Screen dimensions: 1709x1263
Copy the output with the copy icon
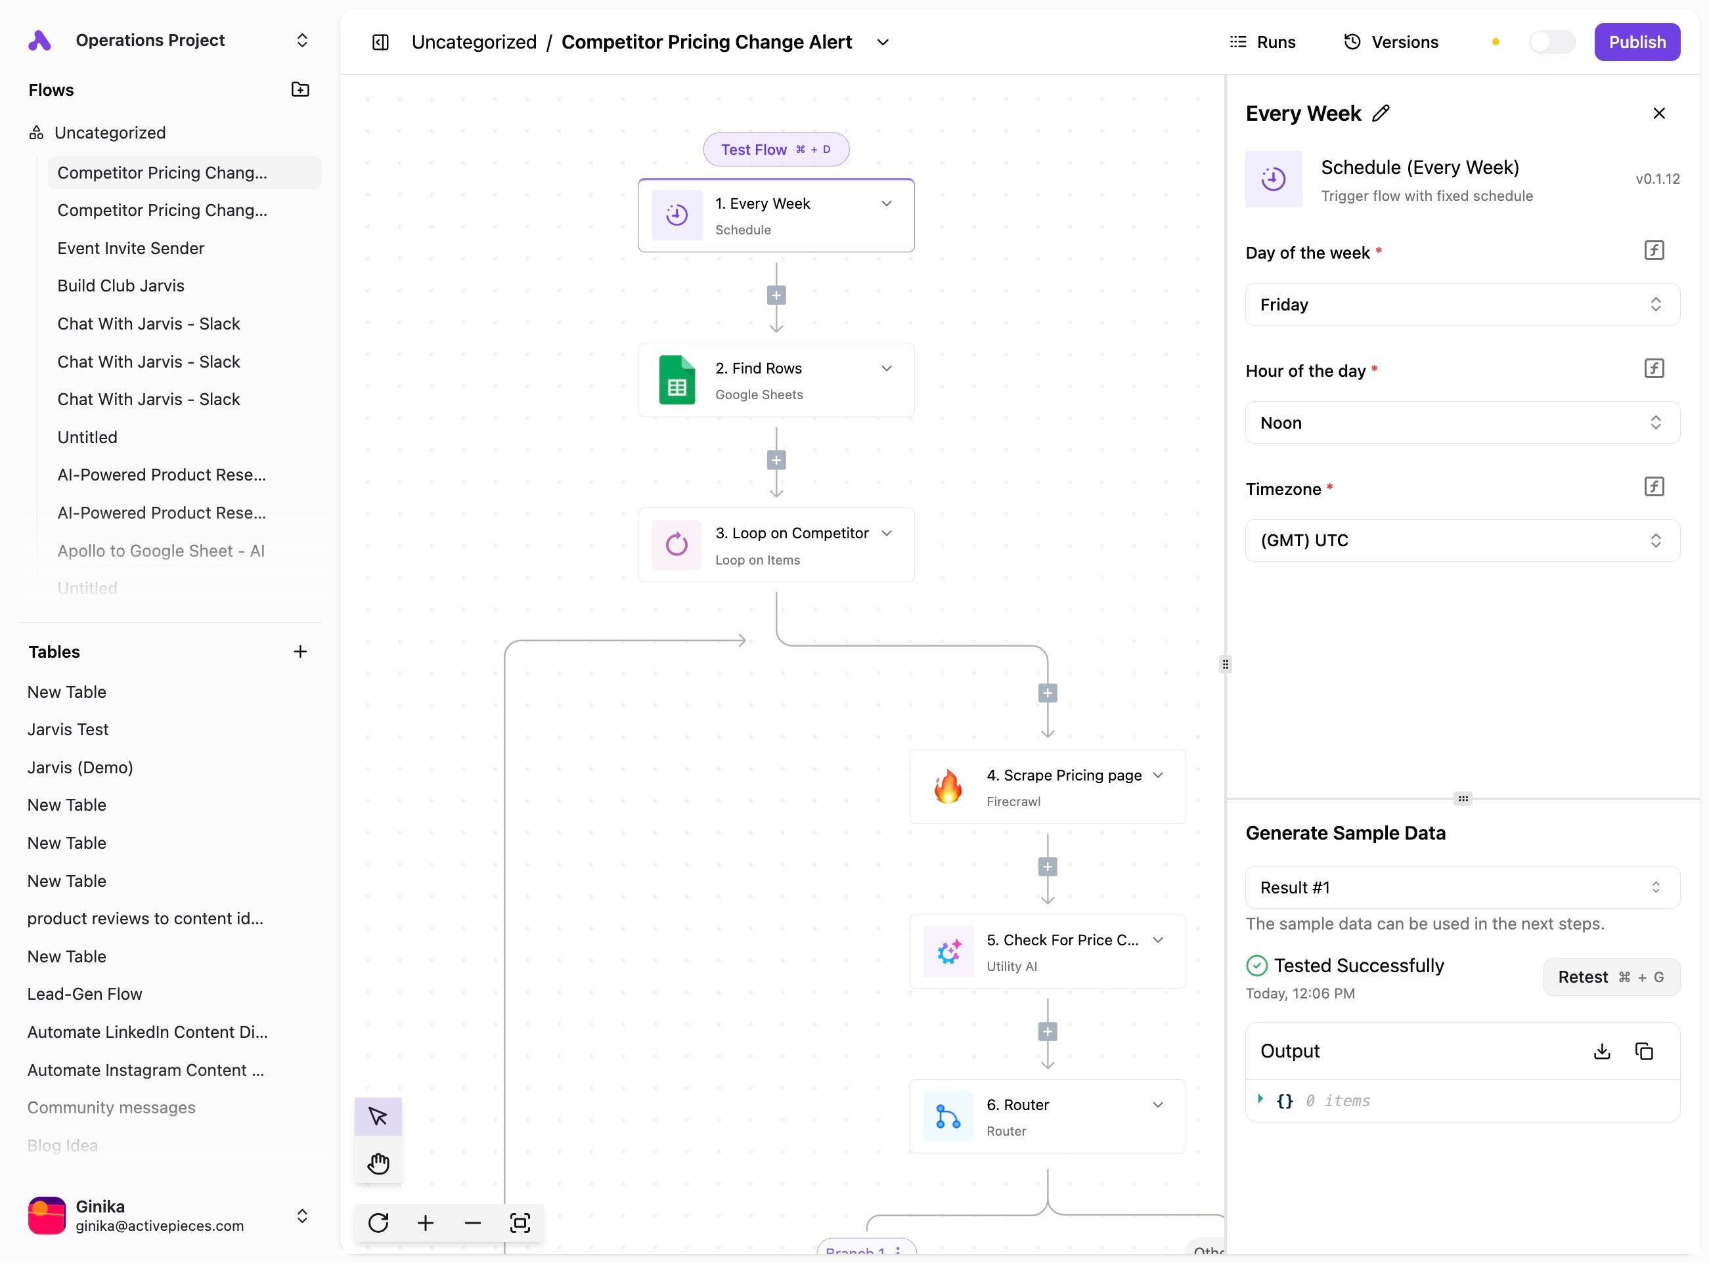coord(1644,1051)
